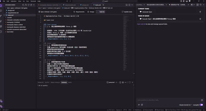The image size is (206, 111).
Task: Create a new folder in Explorer
Action: click(26, 5)
